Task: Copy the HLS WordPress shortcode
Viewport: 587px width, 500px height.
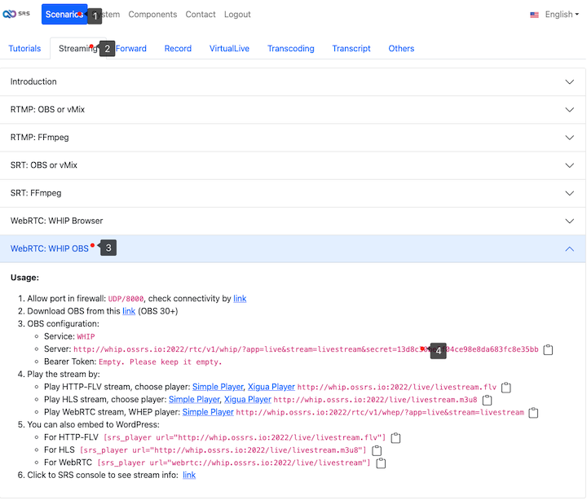Action: coord(377,450)
